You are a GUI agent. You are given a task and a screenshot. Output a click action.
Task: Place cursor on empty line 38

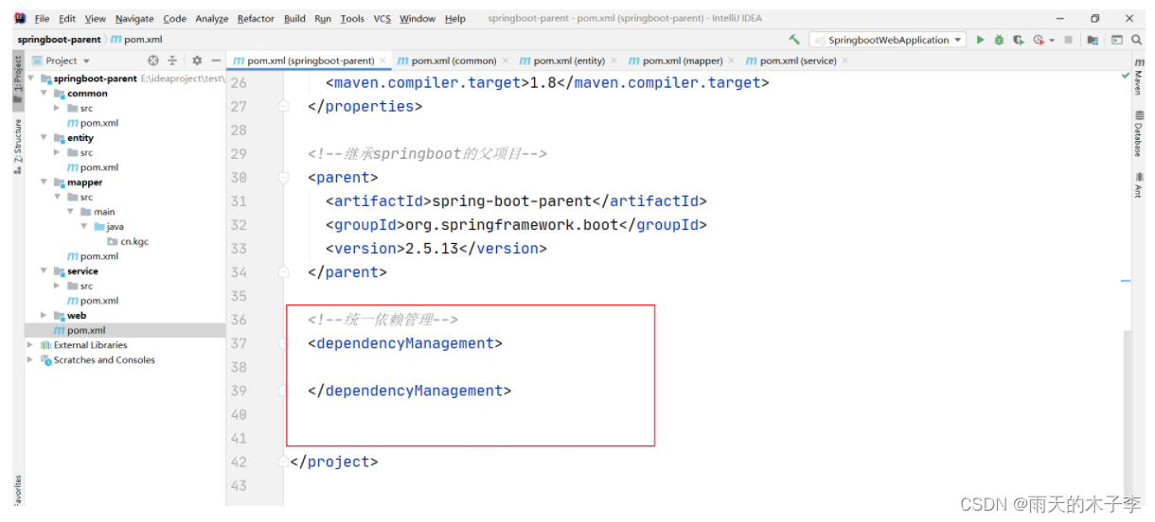coord(701,367)
